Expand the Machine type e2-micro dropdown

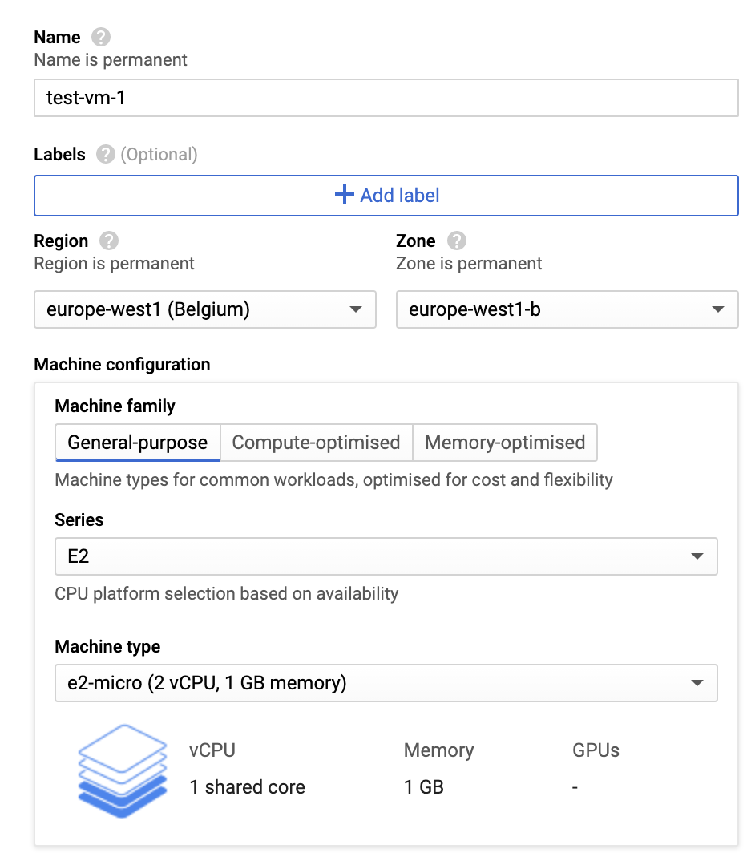pyautogui.click(x=386, y=683)
